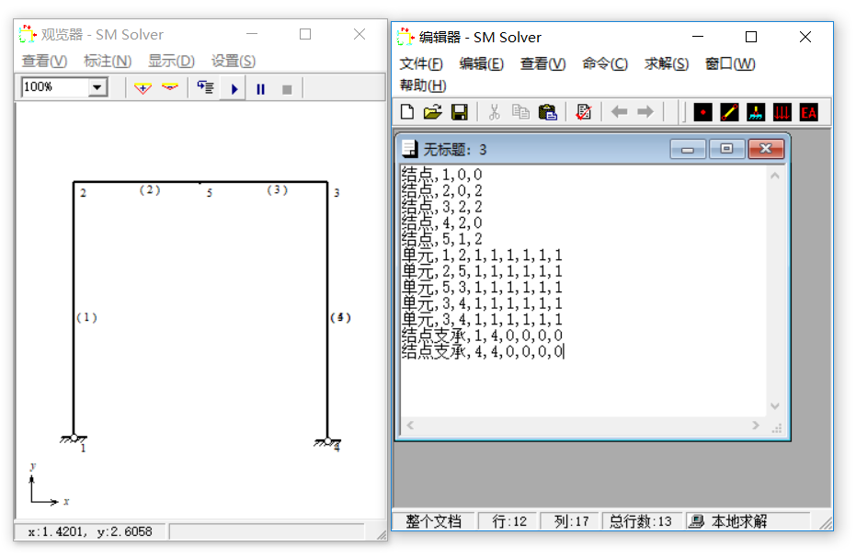Open 设置(S) menu in the viewer window

tap(234, 62)
